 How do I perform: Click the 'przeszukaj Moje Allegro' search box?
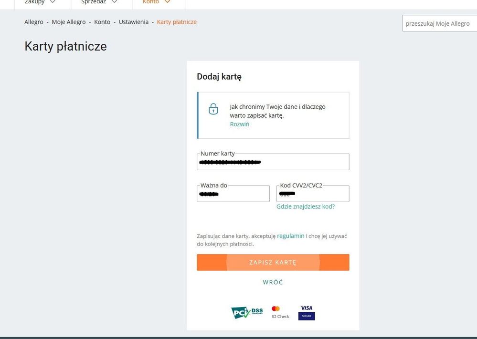coord(439,23)
